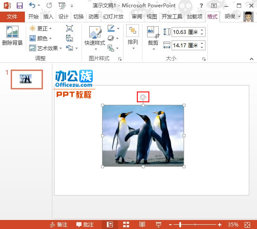Open the Color (颜色) dropdown
257x229 pixels.
40,38
